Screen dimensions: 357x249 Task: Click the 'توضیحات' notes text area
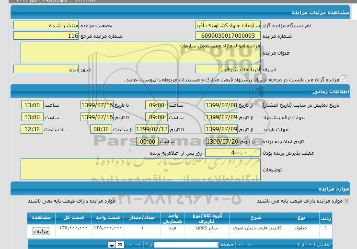(140, 170)
